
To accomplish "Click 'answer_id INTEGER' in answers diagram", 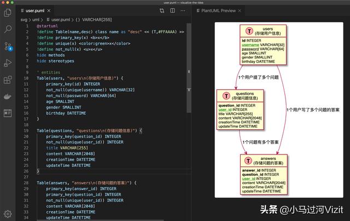I will 259,170.
